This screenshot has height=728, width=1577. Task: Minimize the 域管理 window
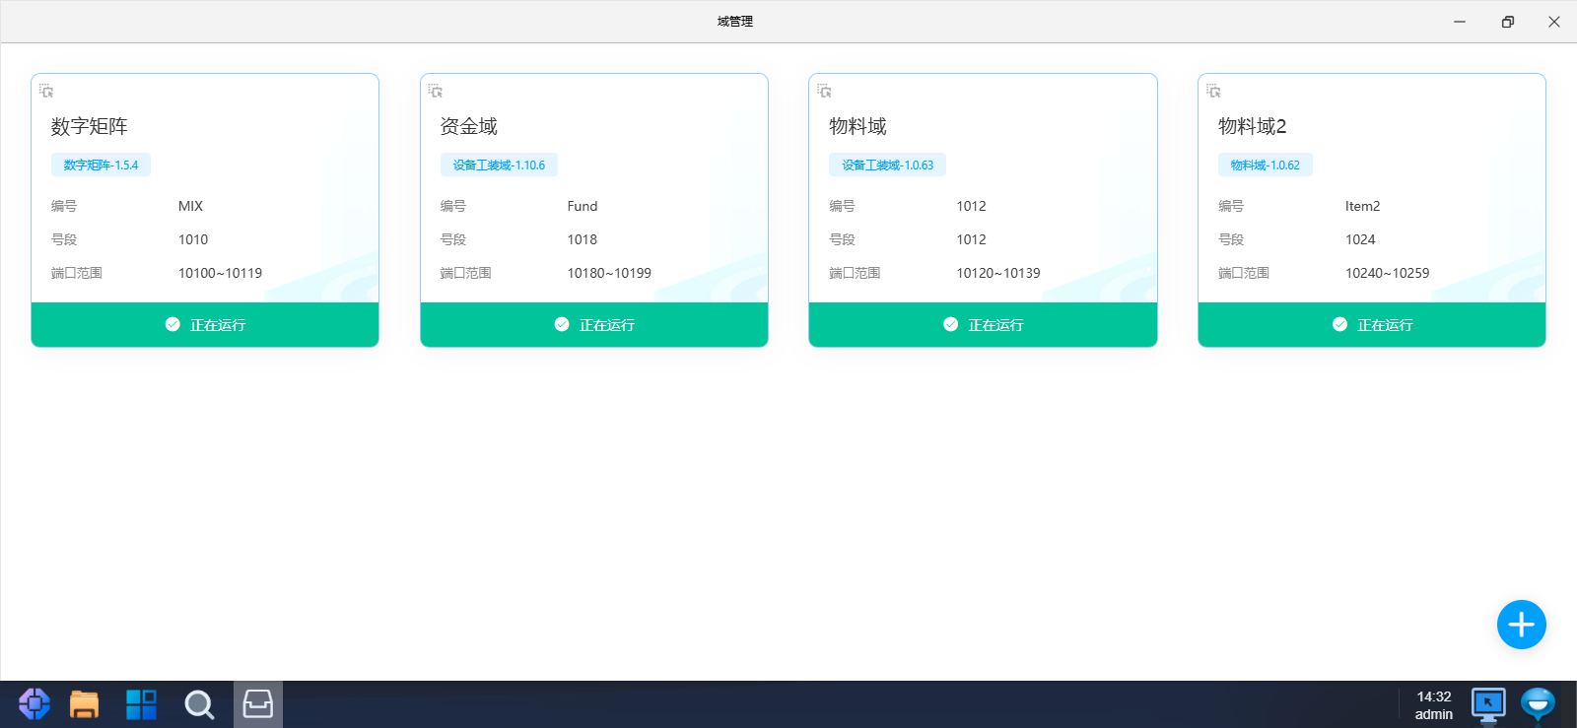coord(1460,22)
